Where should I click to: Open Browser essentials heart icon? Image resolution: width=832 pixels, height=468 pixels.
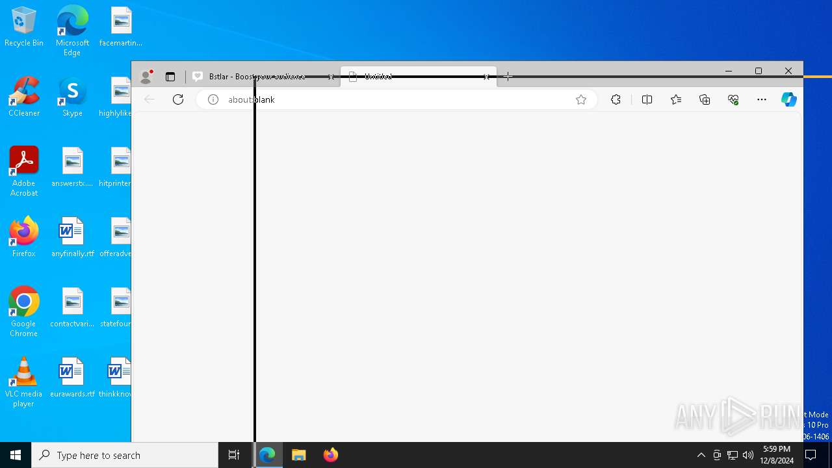(x=733, y=99)
